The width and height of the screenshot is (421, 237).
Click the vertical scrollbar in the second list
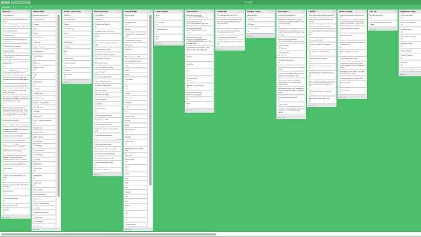(58, 106)
